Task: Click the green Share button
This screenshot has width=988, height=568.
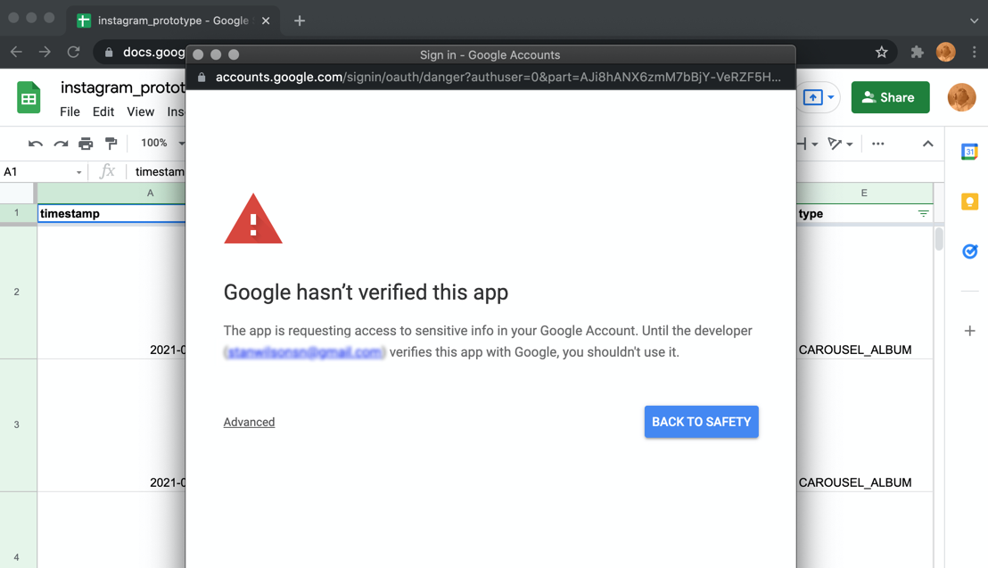Action: point(890,97)
